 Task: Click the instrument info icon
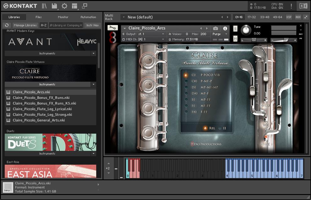225,28
